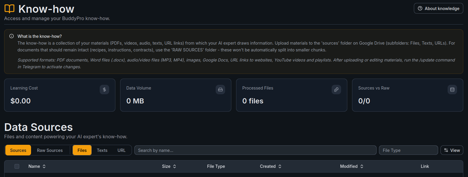The width and height of the screenshot is (468, 177).
Task: Focus the Search by name field
Action: [255, 150]
